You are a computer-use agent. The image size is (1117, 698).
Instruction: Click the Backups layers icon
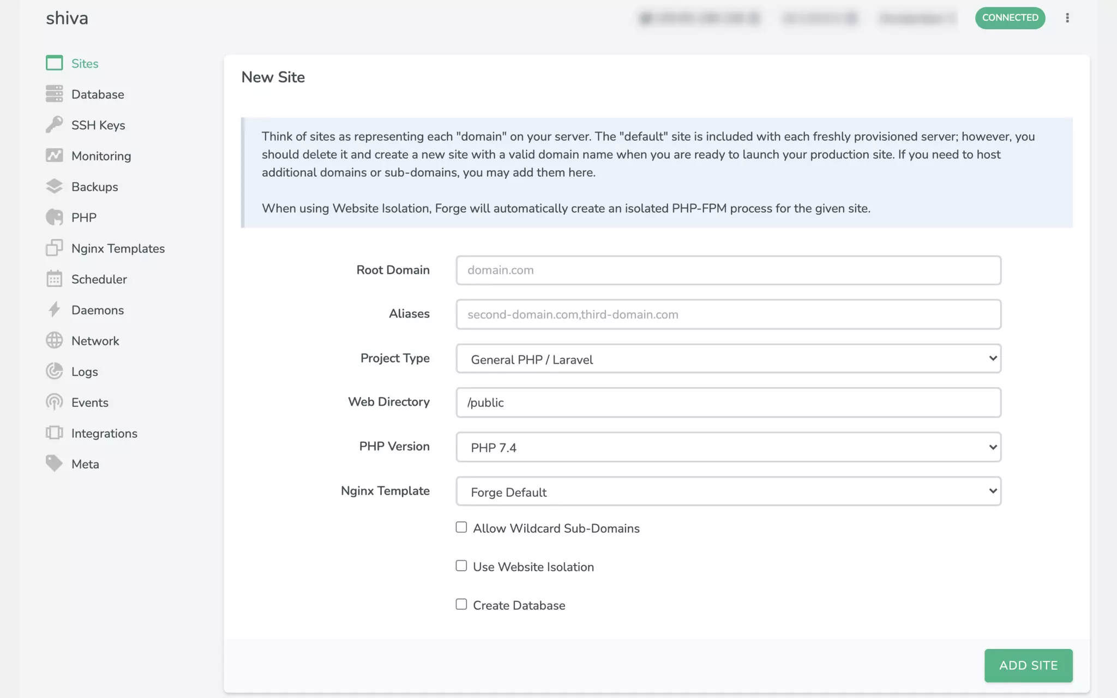tap(54, 186)
